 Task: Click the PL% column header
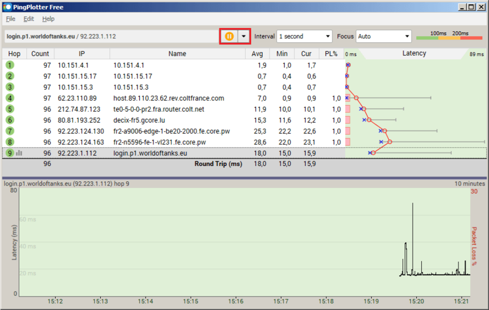click(x=331, y=54)
